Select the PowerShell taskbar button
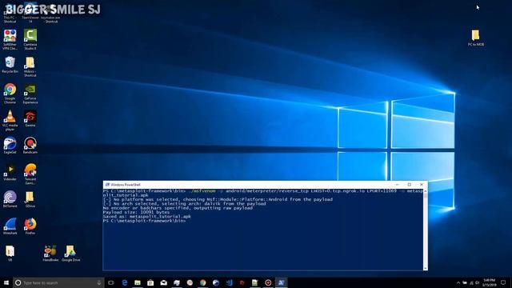 pyautogui.click(x=281, y=282)
